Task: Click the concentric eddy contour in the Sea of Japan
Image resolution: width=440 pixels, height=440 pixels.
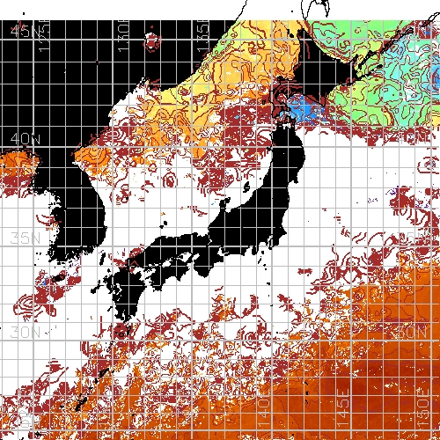Action: tap(170, 180)
